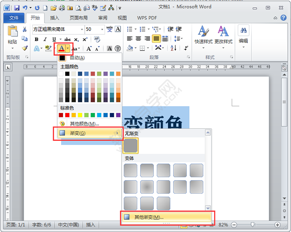Grow the font size
This screenshot has width=291, height=232.
(89, 49)
